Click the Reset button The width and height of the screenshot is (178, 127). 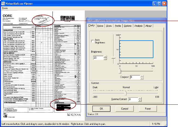coord(148,108)
